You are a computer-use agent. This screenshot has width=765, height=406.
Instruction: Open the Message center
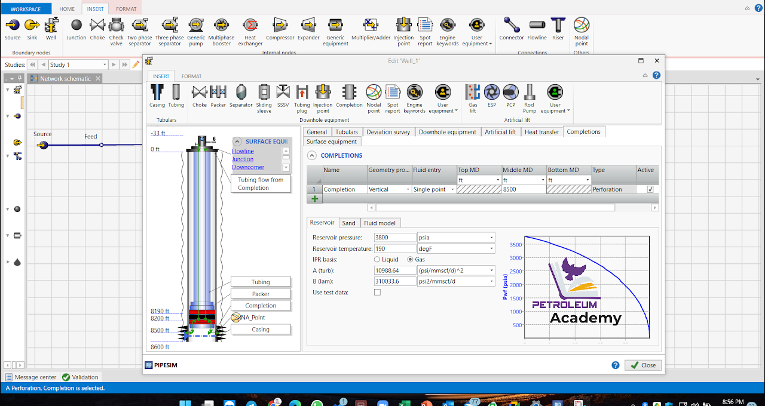(x=31, y=377)
